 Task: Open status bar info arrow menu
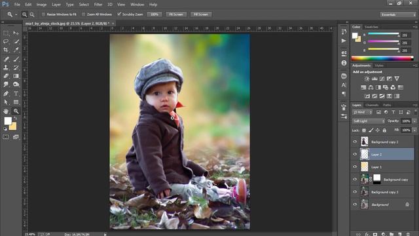105,235
